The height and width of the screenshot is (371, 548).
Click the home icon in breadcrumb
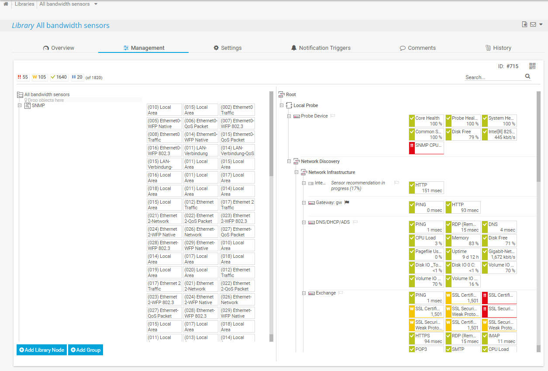[6, 4]
